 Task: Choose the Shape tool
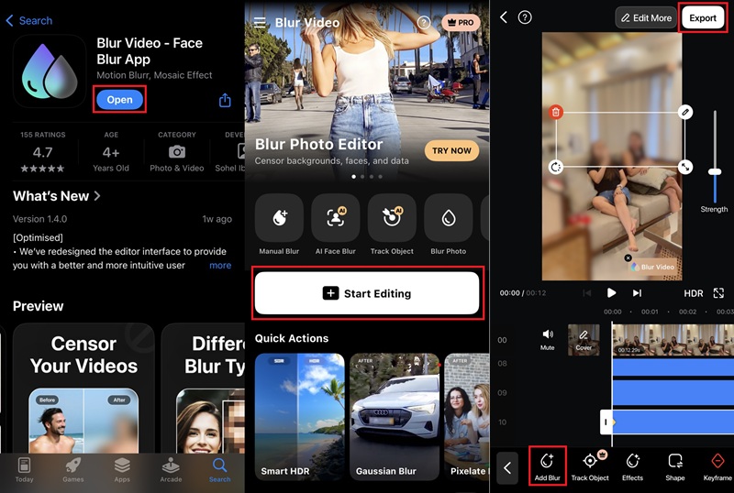[675, 466]
